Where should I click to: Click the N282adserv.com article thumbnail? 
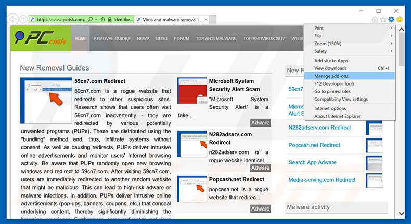pos(192,144)
